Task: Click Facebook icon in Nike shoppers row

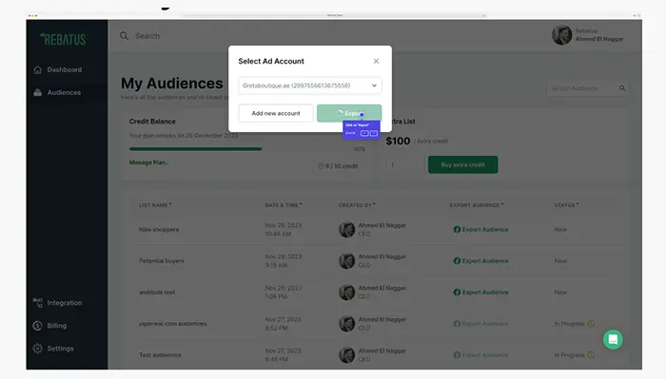Action: point(457,229)
